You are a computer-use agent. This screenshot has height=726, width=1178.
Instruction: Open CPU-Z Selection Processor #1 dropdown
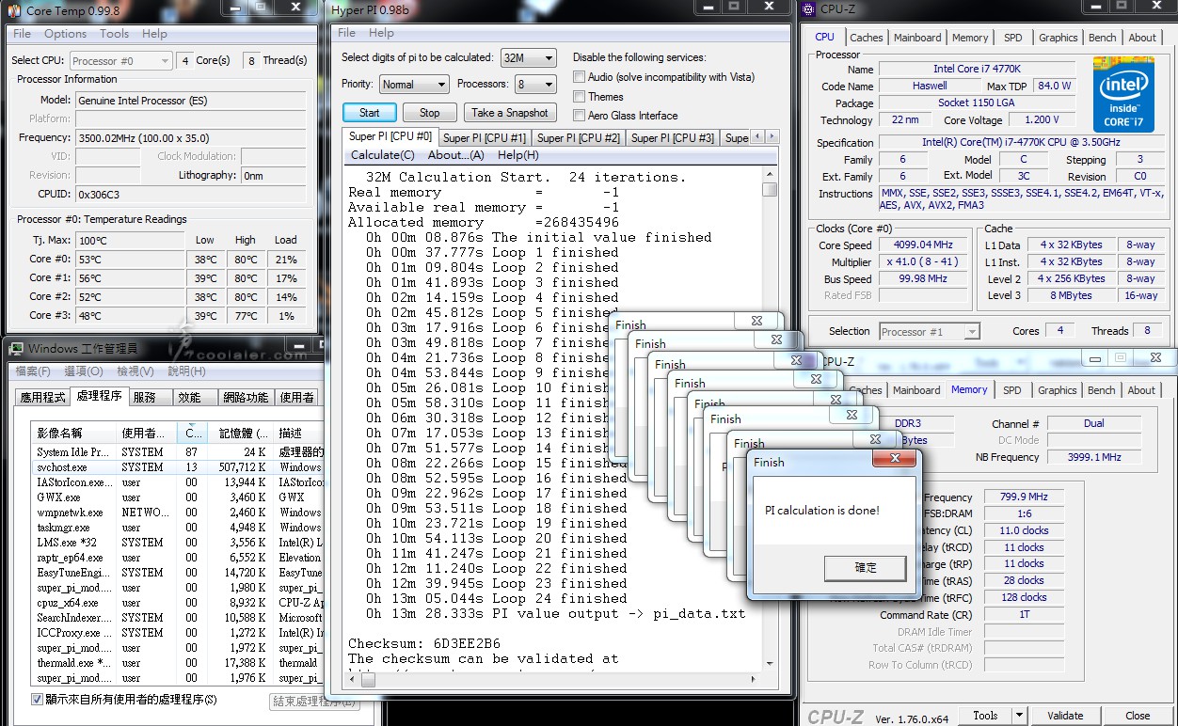point(930,331)
